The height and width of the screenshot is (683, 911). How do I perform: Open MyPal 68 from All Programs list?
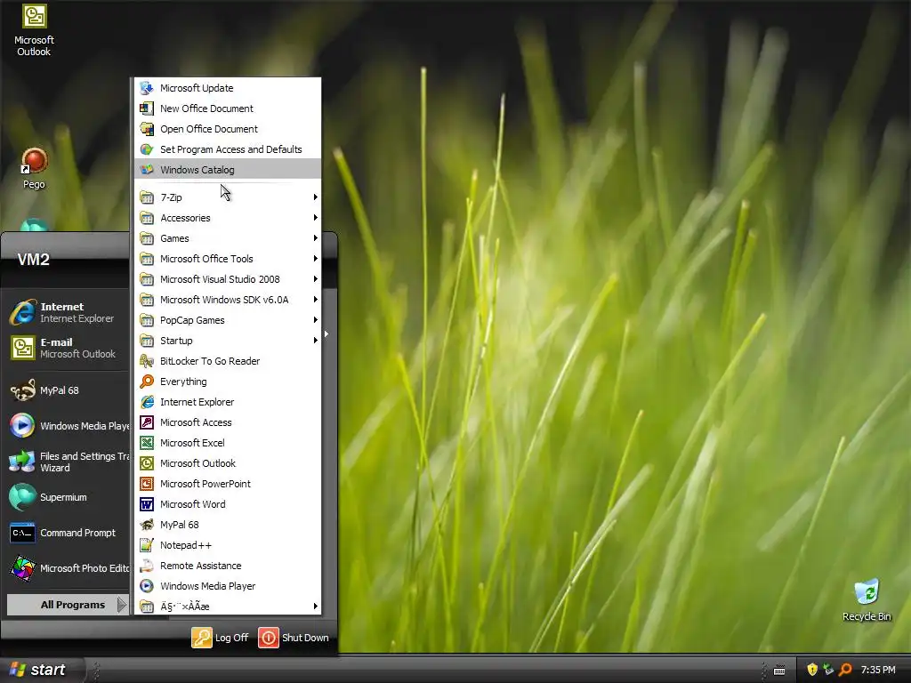click(228, 525)
